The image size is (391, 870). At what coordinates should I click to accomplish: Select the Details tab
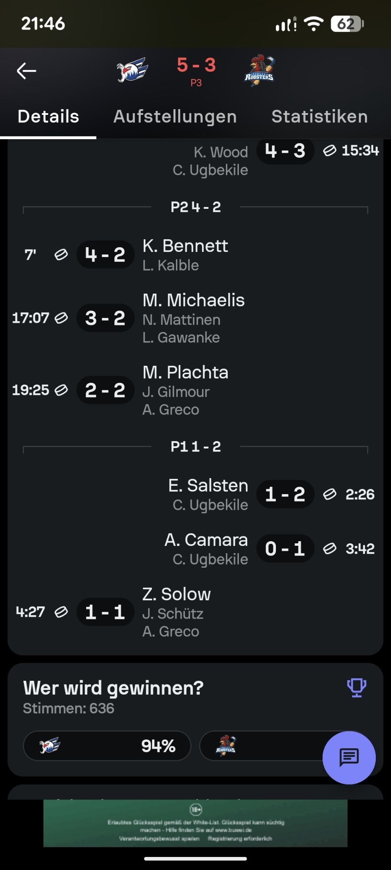48,117
